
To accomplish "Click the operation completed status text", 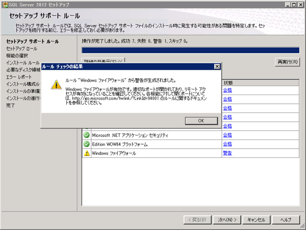I will coord(135,41).
